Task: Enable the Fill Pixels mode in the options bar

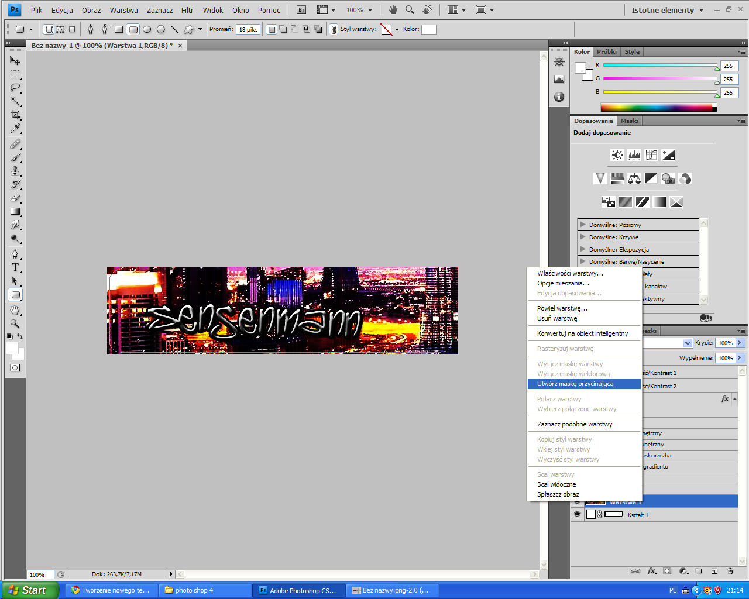Action: pyautogui.click(x=72, y=29)
